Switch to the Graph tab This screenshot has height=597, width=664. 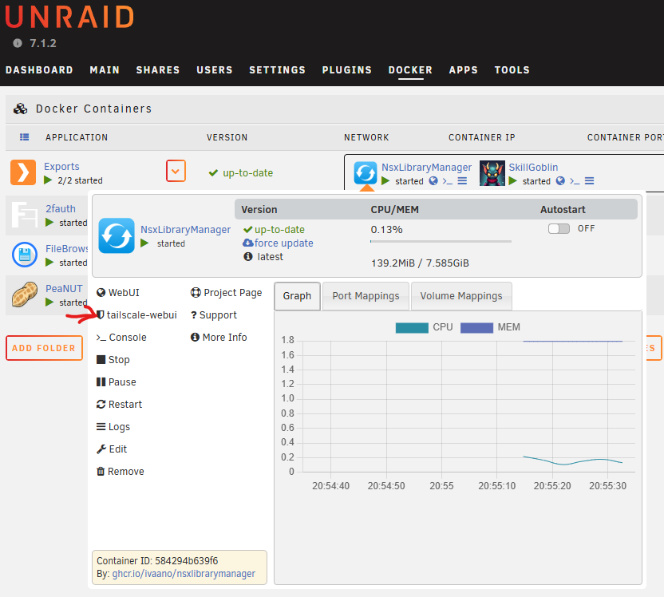(x=297, y=296)
